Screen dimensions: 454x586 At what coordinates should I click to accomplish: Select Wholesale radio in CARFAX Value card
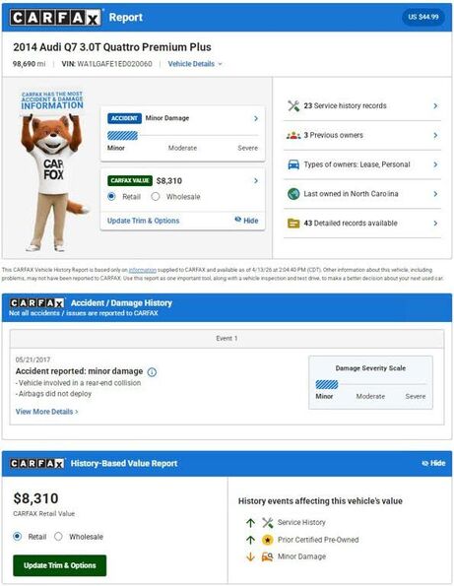pos(156,196)
